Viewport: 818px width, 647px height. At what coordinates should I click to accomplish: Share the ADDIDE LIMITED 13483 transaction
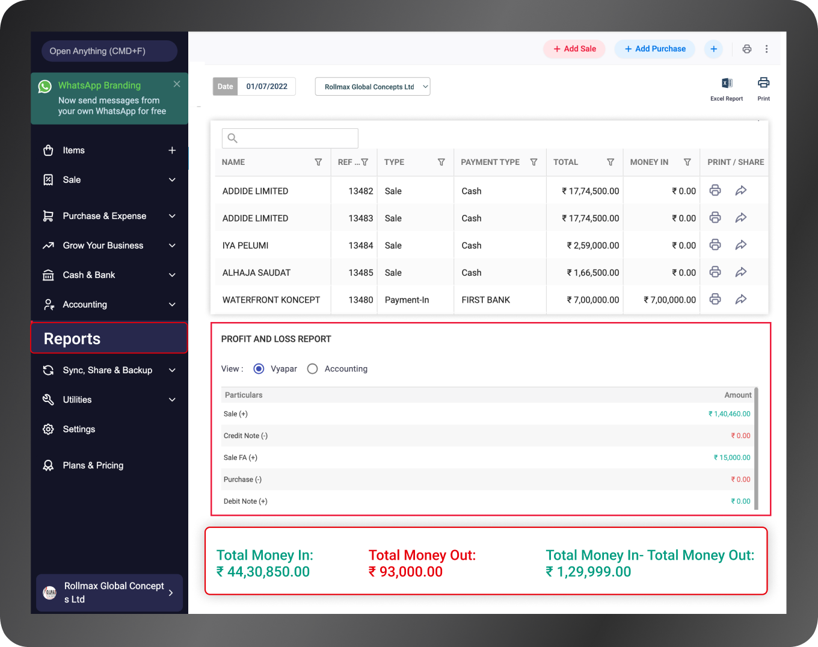coord(741,217)
